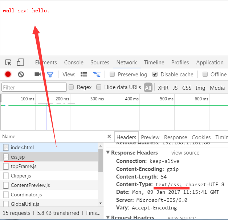Switch to the Sources tab
The width and height of the screenshot is (228, 220).
[x=100, y=63]
